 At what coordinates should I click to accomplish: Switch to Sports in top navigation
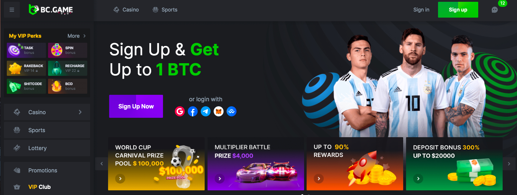tap(165, 10)
